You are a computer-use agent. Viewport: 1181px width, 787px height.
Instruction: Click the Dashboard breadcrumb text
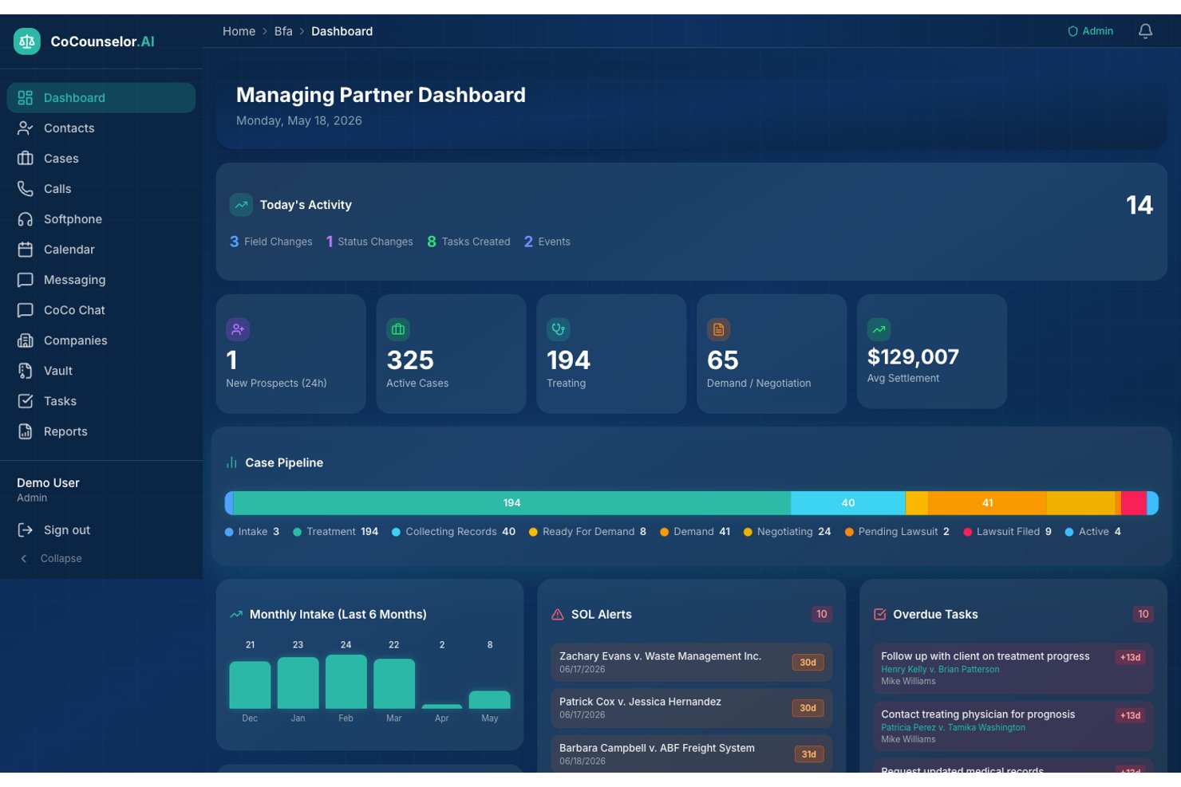342,31
